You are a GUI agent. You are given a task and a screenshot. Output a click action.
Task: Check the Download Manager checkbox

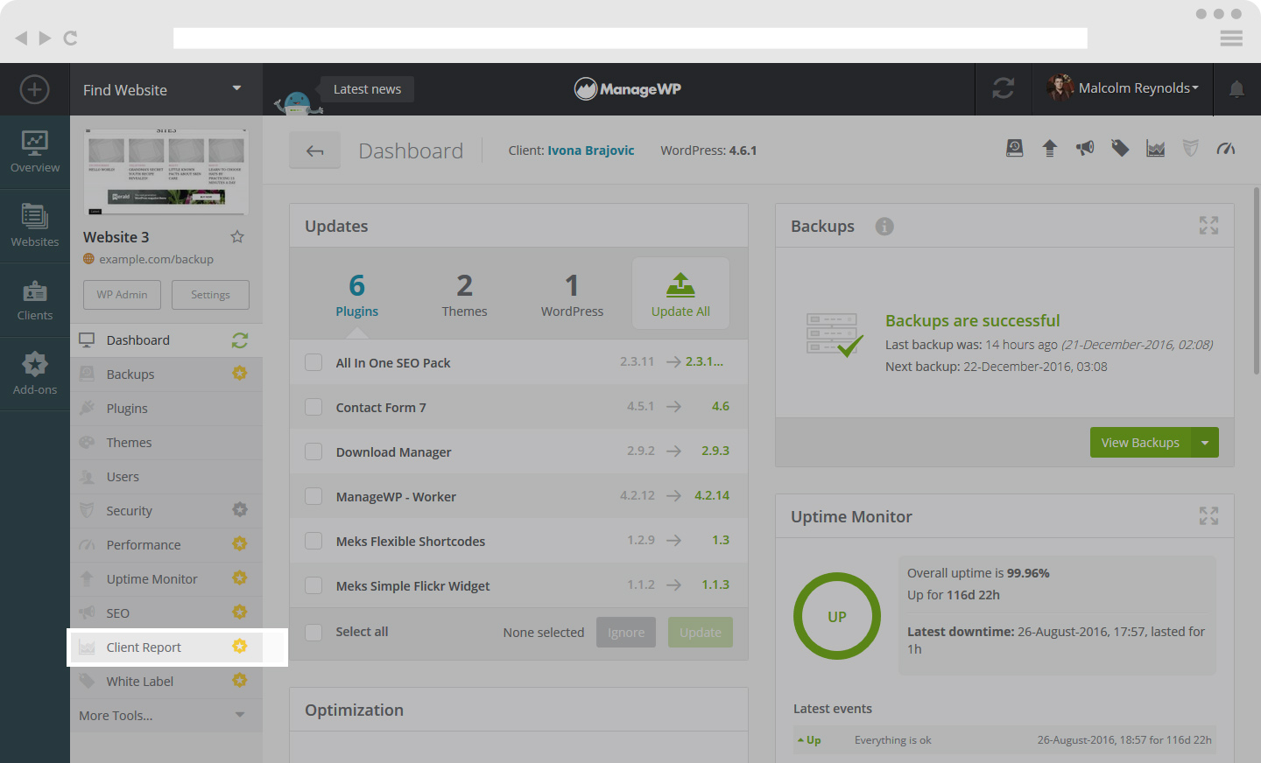point(313,451)
